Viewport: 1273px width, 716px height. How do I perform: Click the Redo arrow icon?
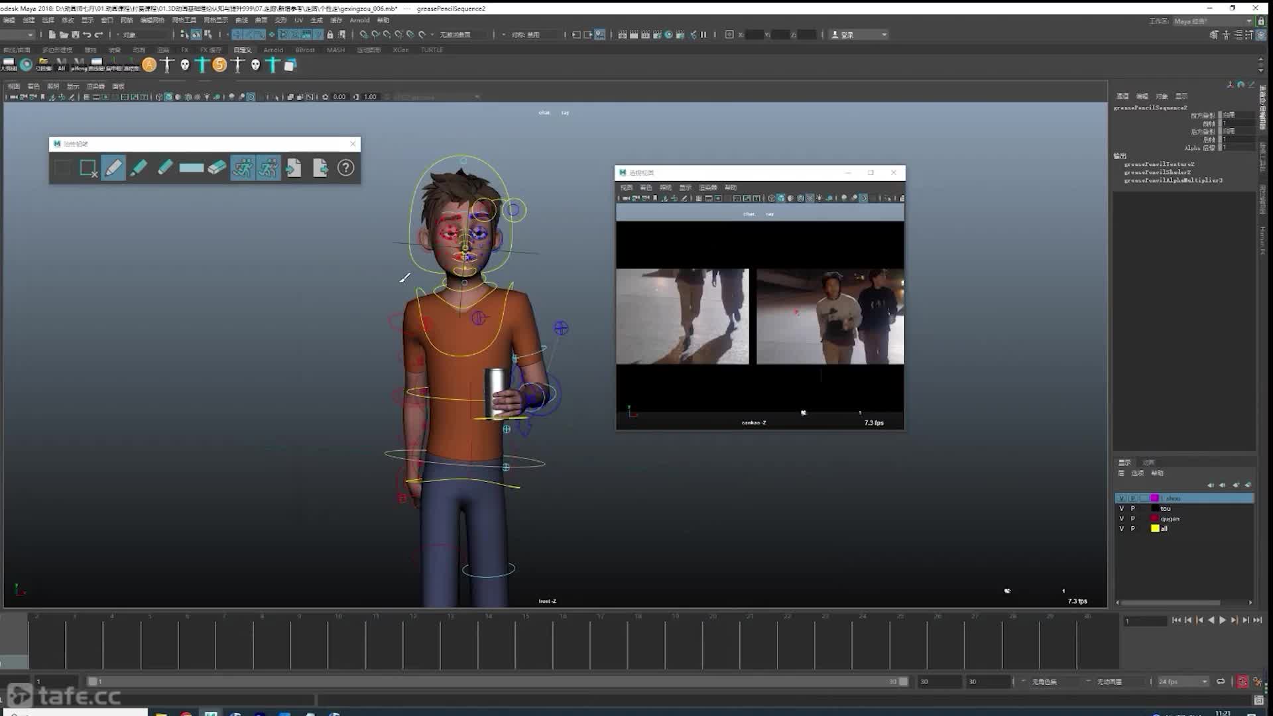click(99, 34)
